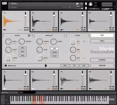Viewport: 117px width, 105px height.
Task: Click the Pitch knob in Sample section
Action: [8, 42]
